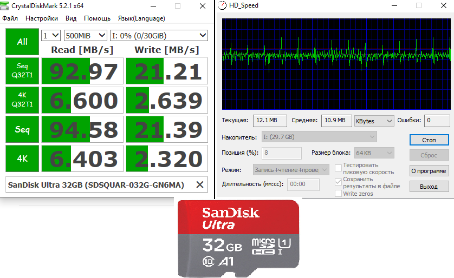Minimize the CrystalDiskMark window
This screenshot has width=454, height=278.
[153, 6]
